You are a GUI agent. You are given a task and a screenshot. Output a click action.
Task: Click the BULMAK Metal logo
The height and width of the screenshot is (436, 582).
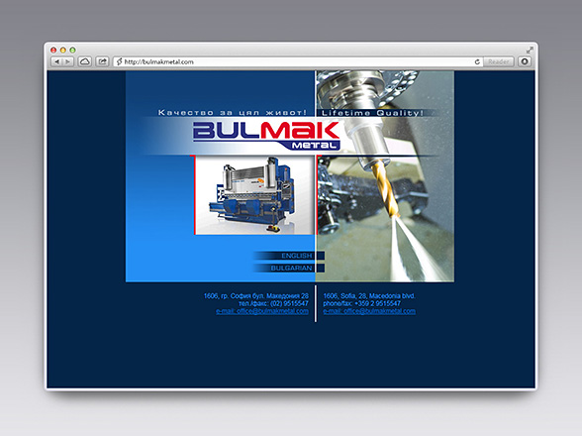(266, 136)
